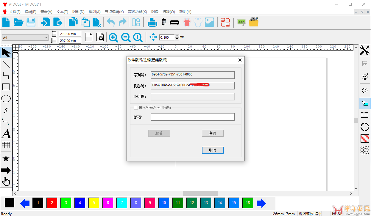Click the Import file icon
Screen dimensions: 371x216
pos(46,22)
